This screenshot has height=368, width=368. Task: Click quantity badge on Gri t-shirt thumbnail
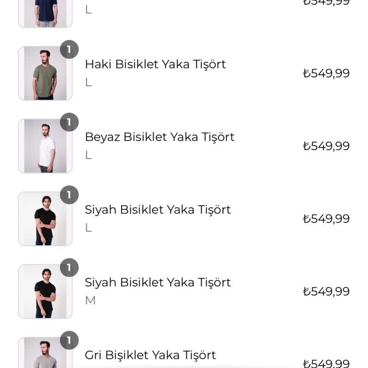pyautogui.click(x=69, y=341)
